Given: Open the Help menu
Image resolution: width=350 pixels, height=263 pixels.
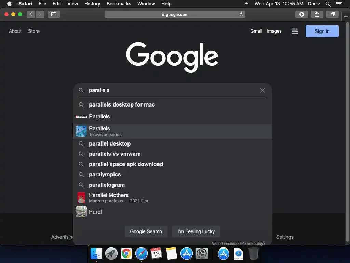Looking at the screenshot, I should point(166,4).
